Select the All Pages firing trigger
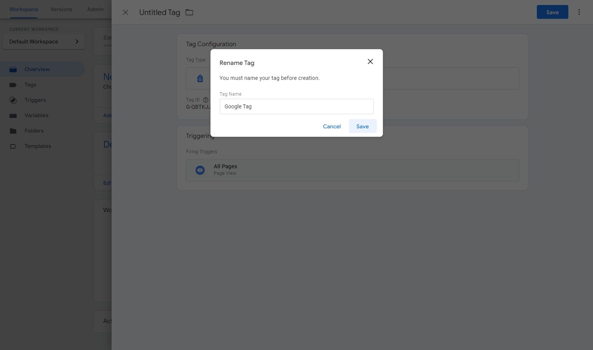The image size is (593, 350). (x=352, y=170)
